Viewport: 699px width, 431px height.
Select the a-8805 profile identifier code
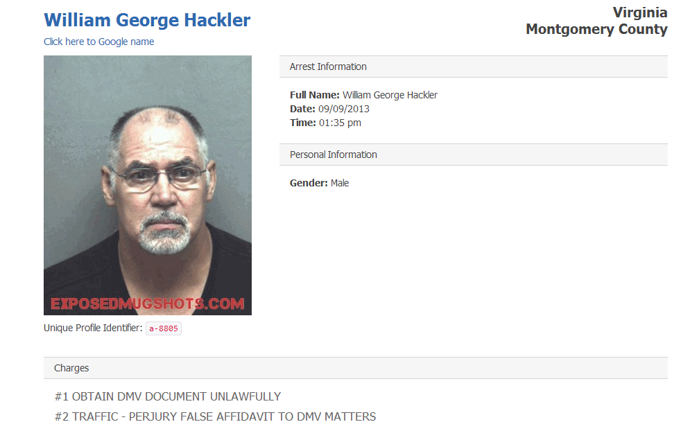[164, 328]
